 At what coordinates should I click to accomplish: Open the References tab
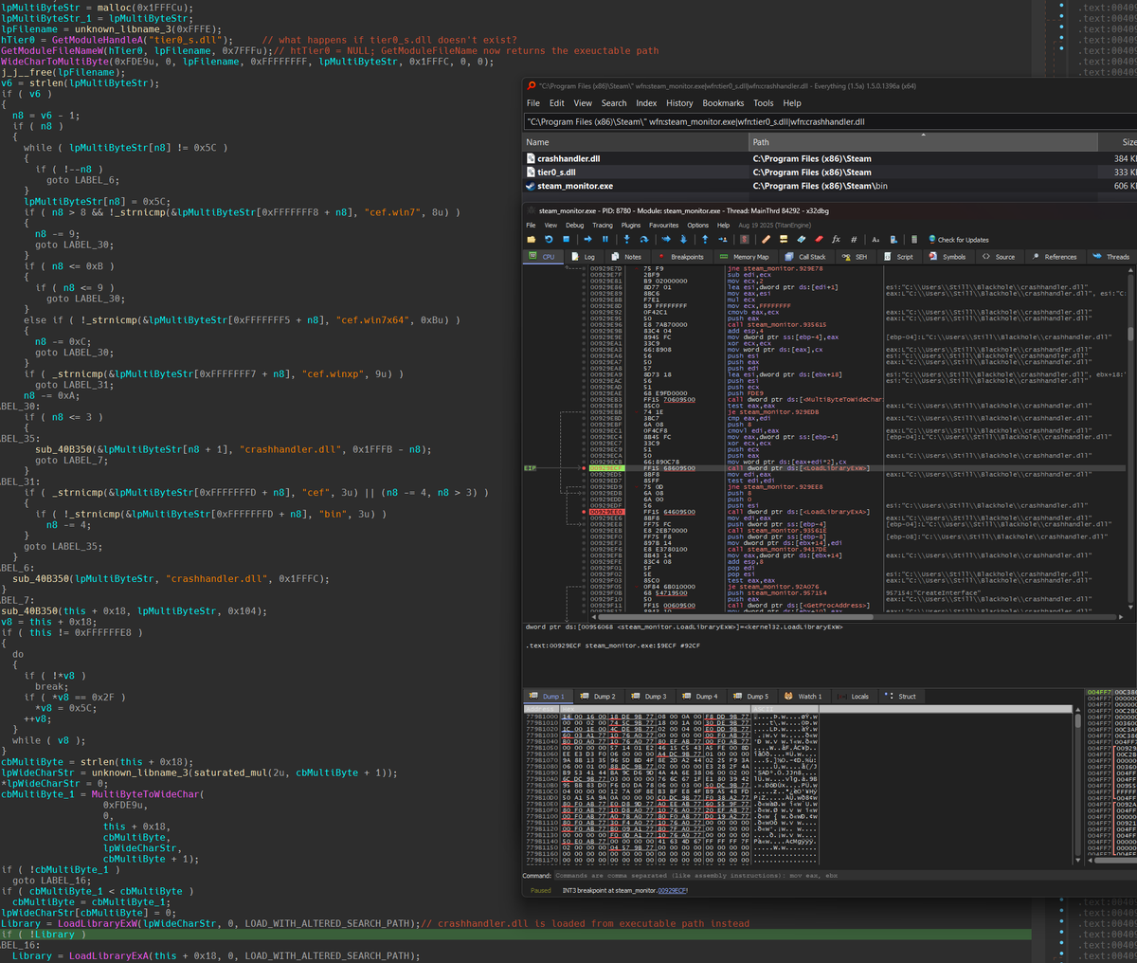click(x=1054, y=257)
